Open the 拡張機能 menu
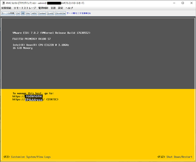This screenshot has width=196, height=162. coord(6,8)
